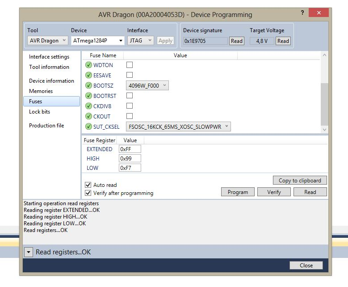This screenshot has height=287, width=348.
Task: Expand the status log toggle arrow
Action: coord(29,252)
